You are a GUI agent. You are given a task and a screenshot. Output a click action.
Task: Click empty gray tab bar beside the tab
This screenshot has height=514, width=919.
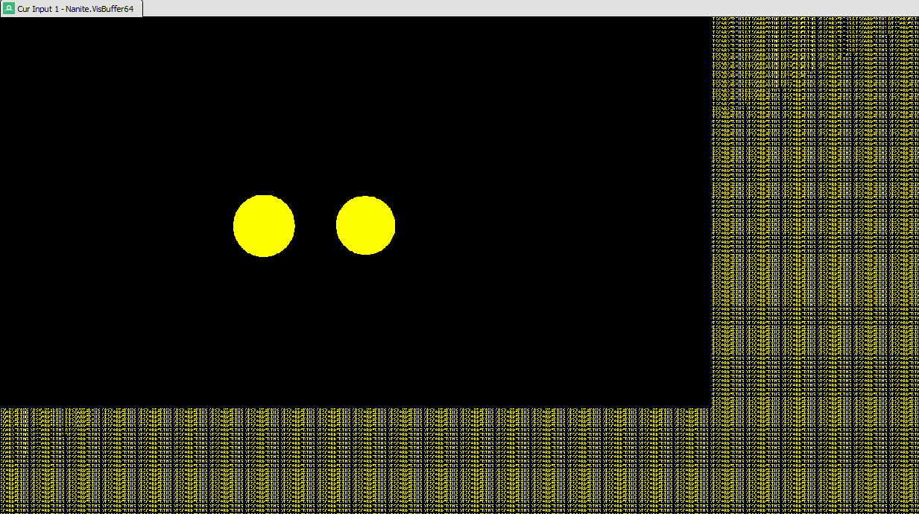(x=522, y=8)
